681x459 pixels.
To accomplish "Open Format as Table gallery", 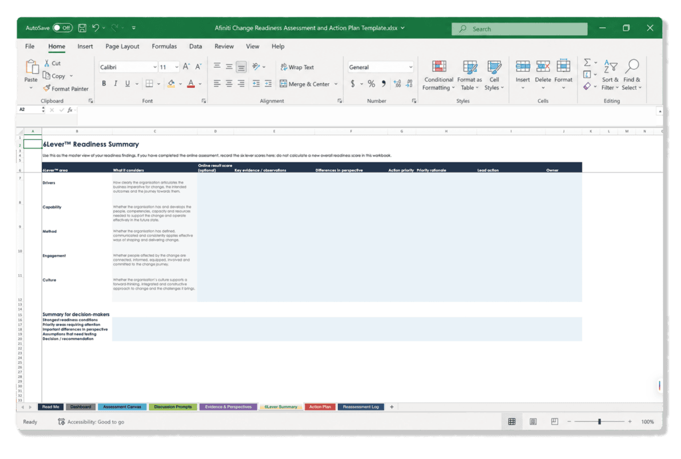I will click(x=470, y=75).
